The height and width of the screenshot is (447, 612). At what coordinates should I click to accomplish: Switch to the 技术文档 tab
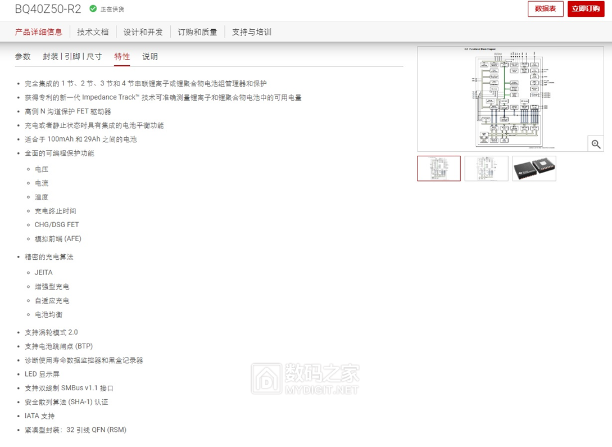[x=92, y=32]
